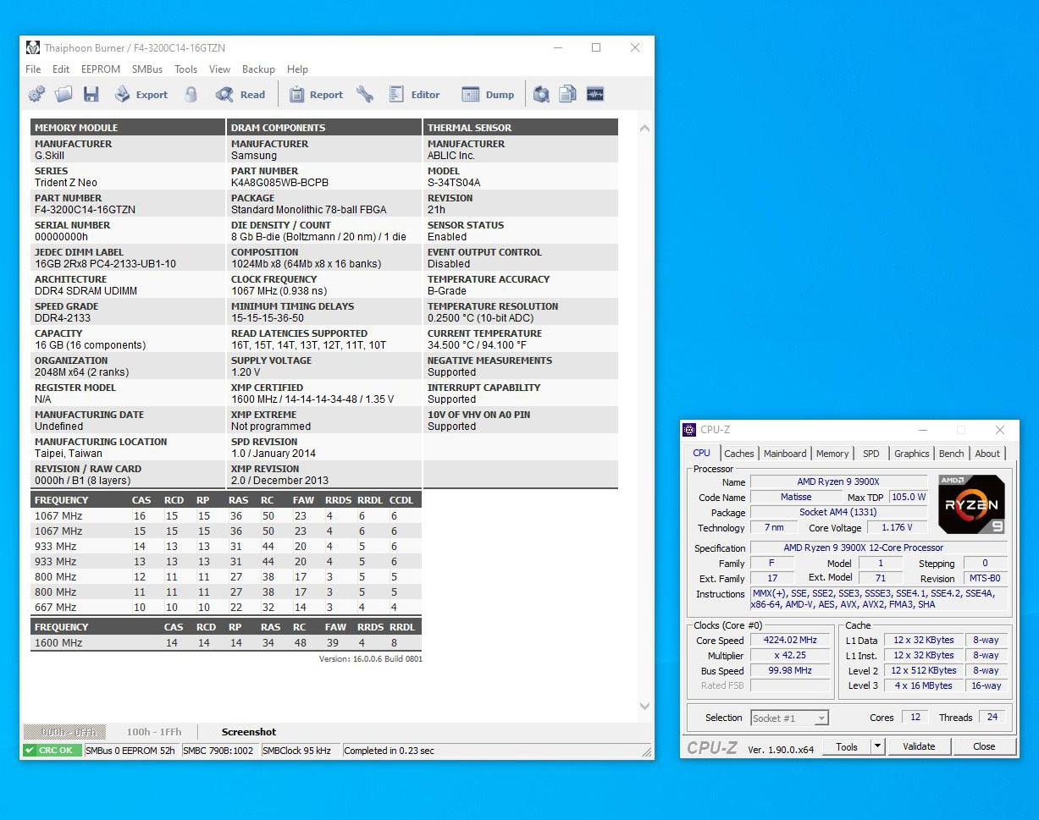The height and width of the screenshot is (820, 1039).
Task: Maximize the Thaiphoon Burner window
Action: pyautogui.click(x=596, y=48)
